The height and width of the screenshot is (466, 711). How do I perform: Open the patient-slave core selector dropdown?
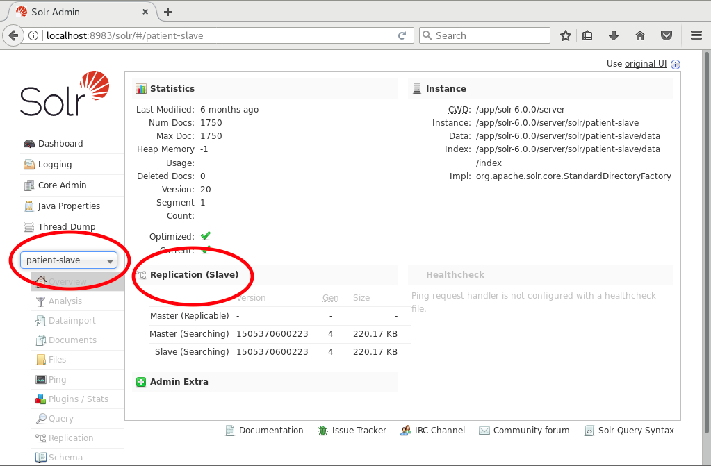pyautogui.click(x=69, y=260)
